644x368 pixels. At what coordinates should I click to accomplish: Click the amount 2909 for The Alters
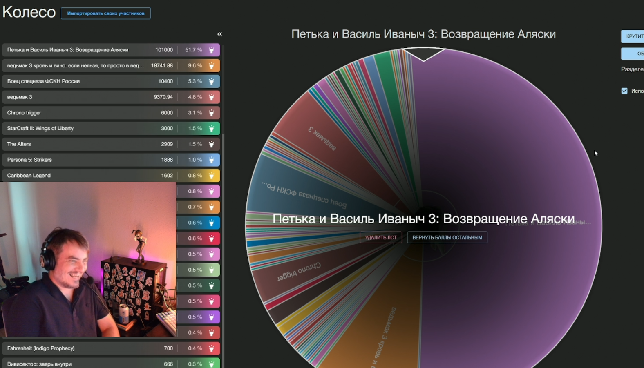coord(167,144)
